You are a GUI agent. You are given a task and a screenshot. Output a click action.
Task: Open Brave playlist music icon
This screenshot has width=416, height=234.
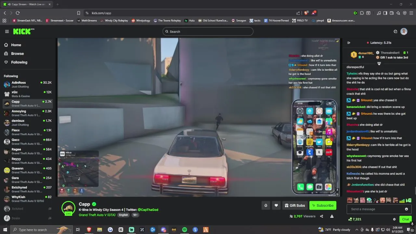[x=379, y=13]
